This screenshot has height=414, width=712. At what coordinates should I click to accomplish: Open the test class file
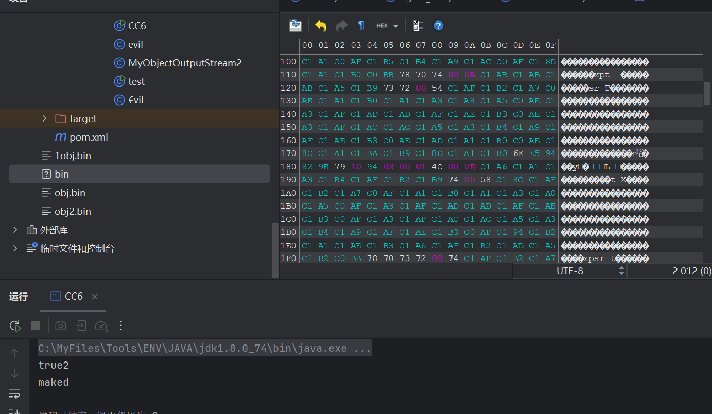click(136, 81)
